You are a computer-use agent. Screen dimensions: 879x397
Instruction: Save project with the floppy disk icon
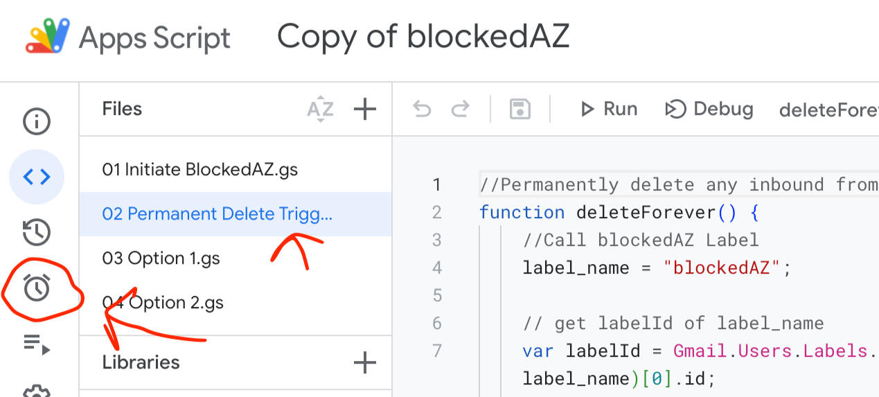[520, 109]
